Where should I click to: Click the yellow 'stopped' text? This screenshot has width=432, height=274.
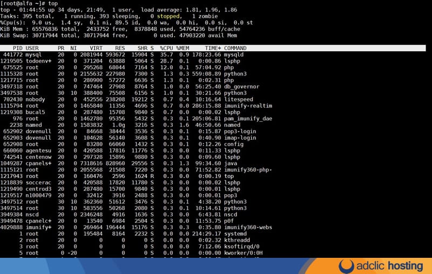(x=168, y=16)
